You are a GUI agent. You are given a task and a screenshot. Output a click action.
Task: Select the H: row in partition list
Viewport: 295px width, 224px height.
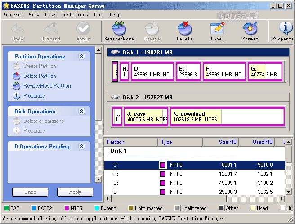pos(195,174)
